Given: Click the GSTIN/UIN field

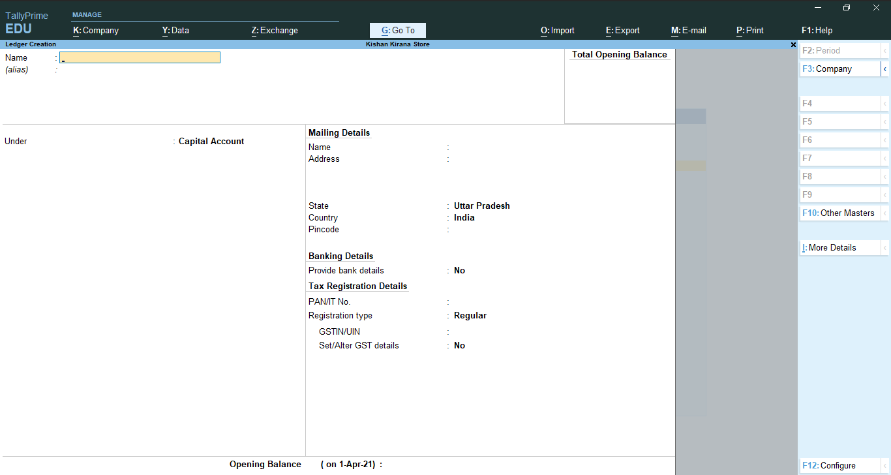Looking at the screenshot, I should (x=561, y=332).
